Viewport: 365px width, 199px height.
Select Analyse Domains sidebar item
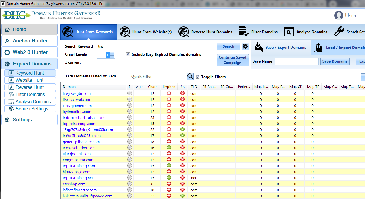click(30, 102)
